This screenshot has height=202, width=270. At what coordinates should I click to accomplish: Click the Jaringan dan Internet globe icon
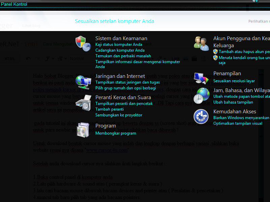pos(83,82)
